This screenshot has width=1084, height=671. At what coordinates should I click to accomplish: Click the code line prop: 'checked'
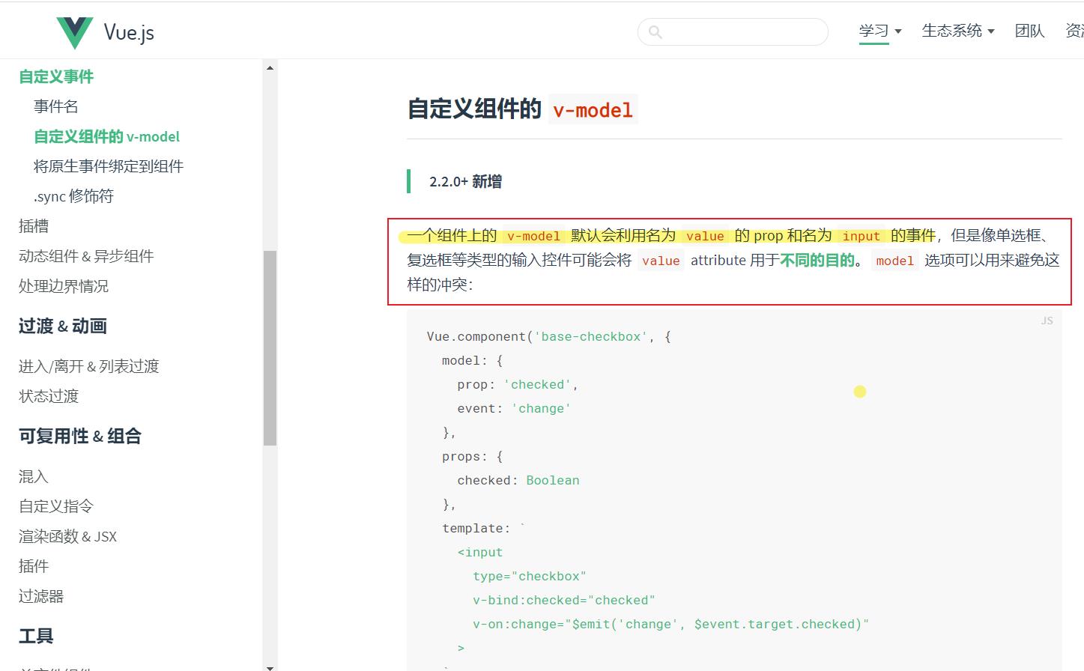(518, 384)
